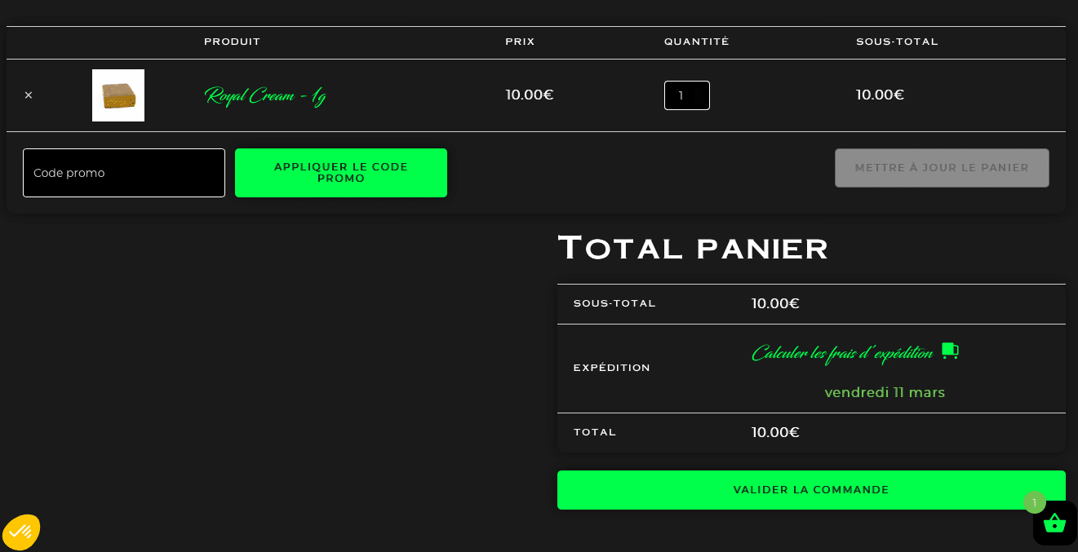Apply the promo code with Appliquer button
1078x552 pixels.
click(x=341, y=173)
